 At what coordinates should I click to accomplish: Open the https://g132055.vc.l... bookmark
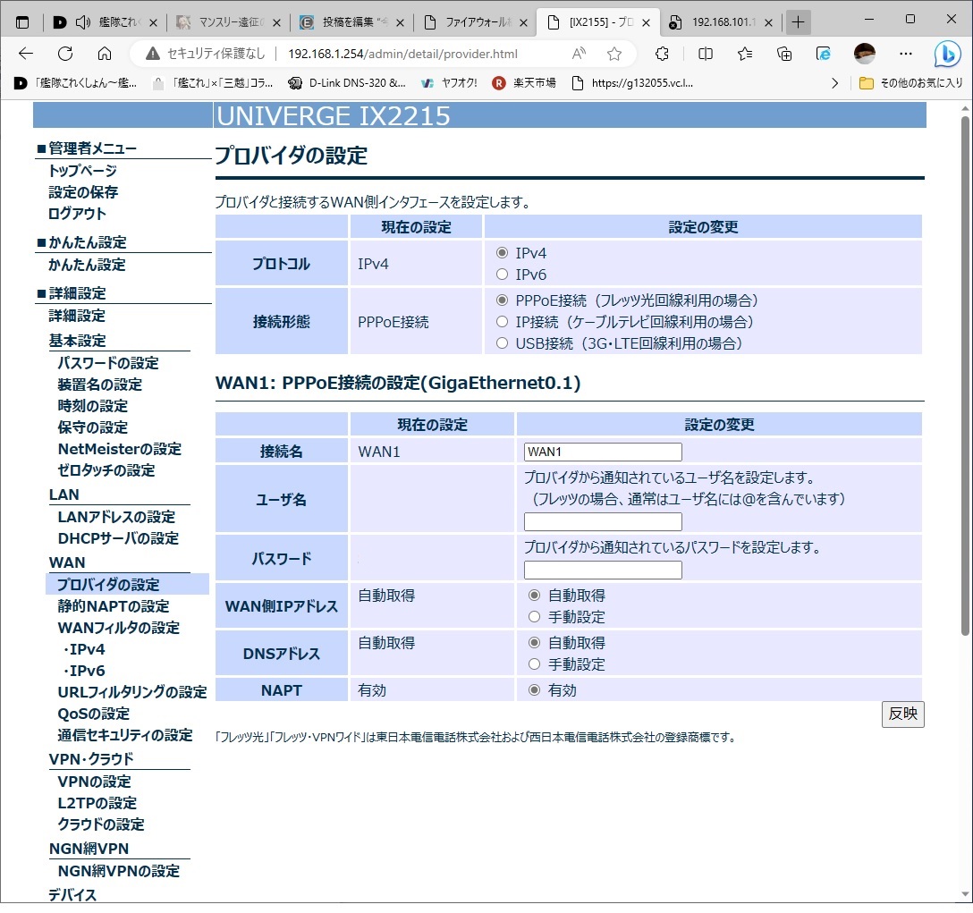coord(632,83)
